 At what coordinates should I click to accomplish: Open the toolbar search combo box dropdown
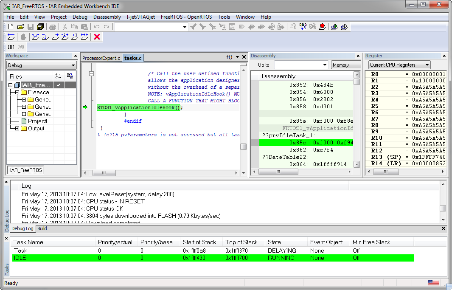click(185, 27)
